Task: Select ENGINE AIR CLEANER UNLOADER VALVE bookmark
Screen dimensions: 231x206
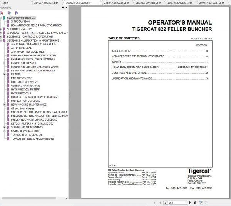Action: 35,67
